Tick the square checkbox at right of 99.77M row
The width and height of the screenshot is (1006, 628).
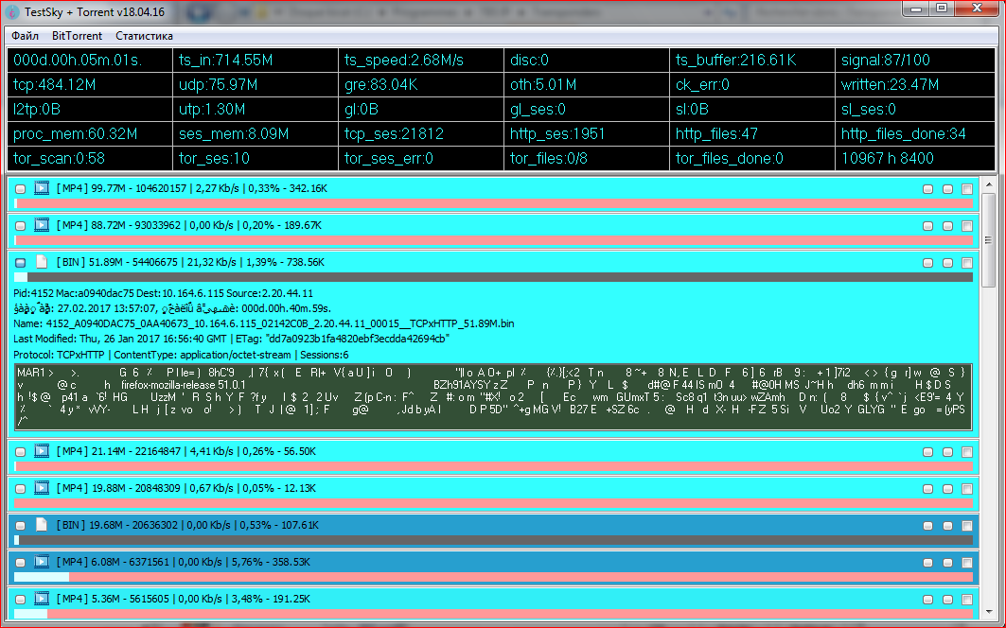[966, 189]
